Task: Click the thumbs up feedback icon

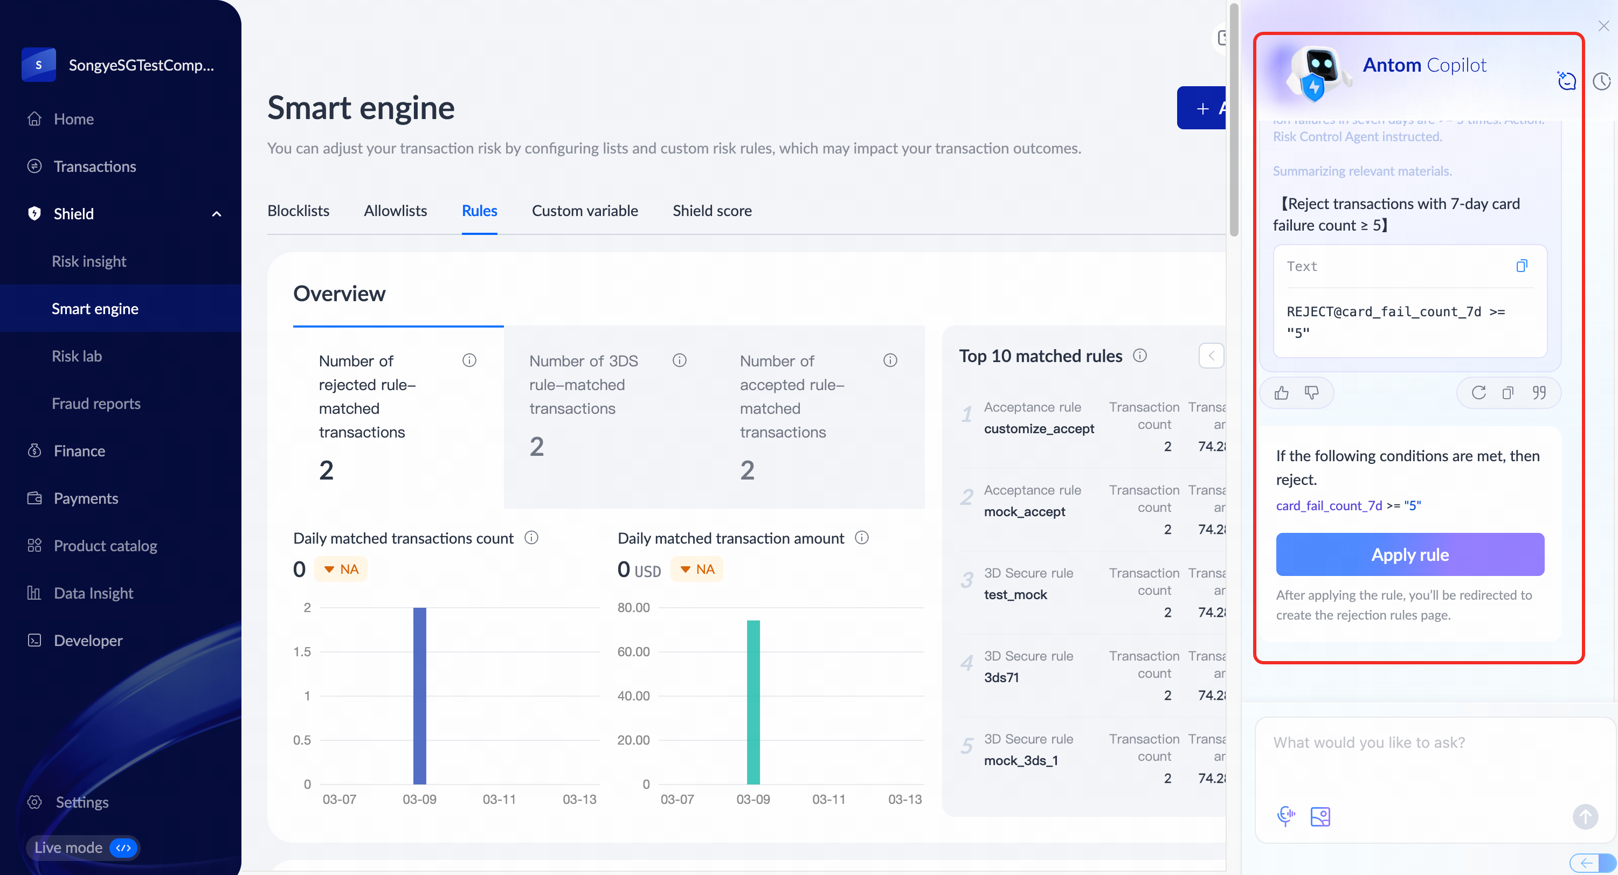Action: pyautogui.click(x=1281, y=393)
